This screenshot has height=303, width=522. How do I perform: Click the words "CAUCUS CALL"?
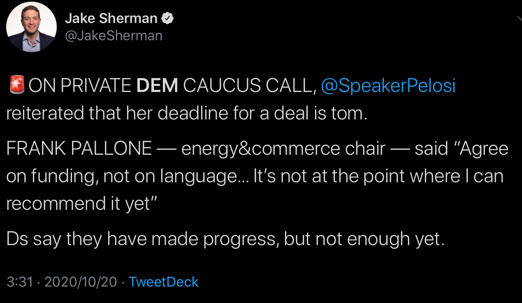tap(247, 86)
